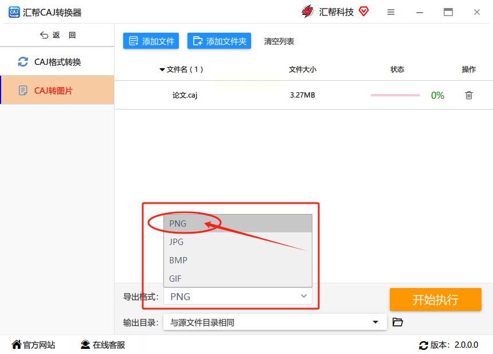493x354 pixels.
Task: Click the 汇帮科技 brand logo icon
Action: (x=307, y=11)
